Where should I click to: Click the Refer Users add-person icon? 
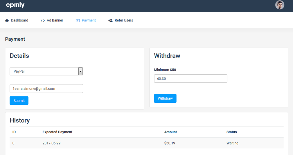pos(110,21)
